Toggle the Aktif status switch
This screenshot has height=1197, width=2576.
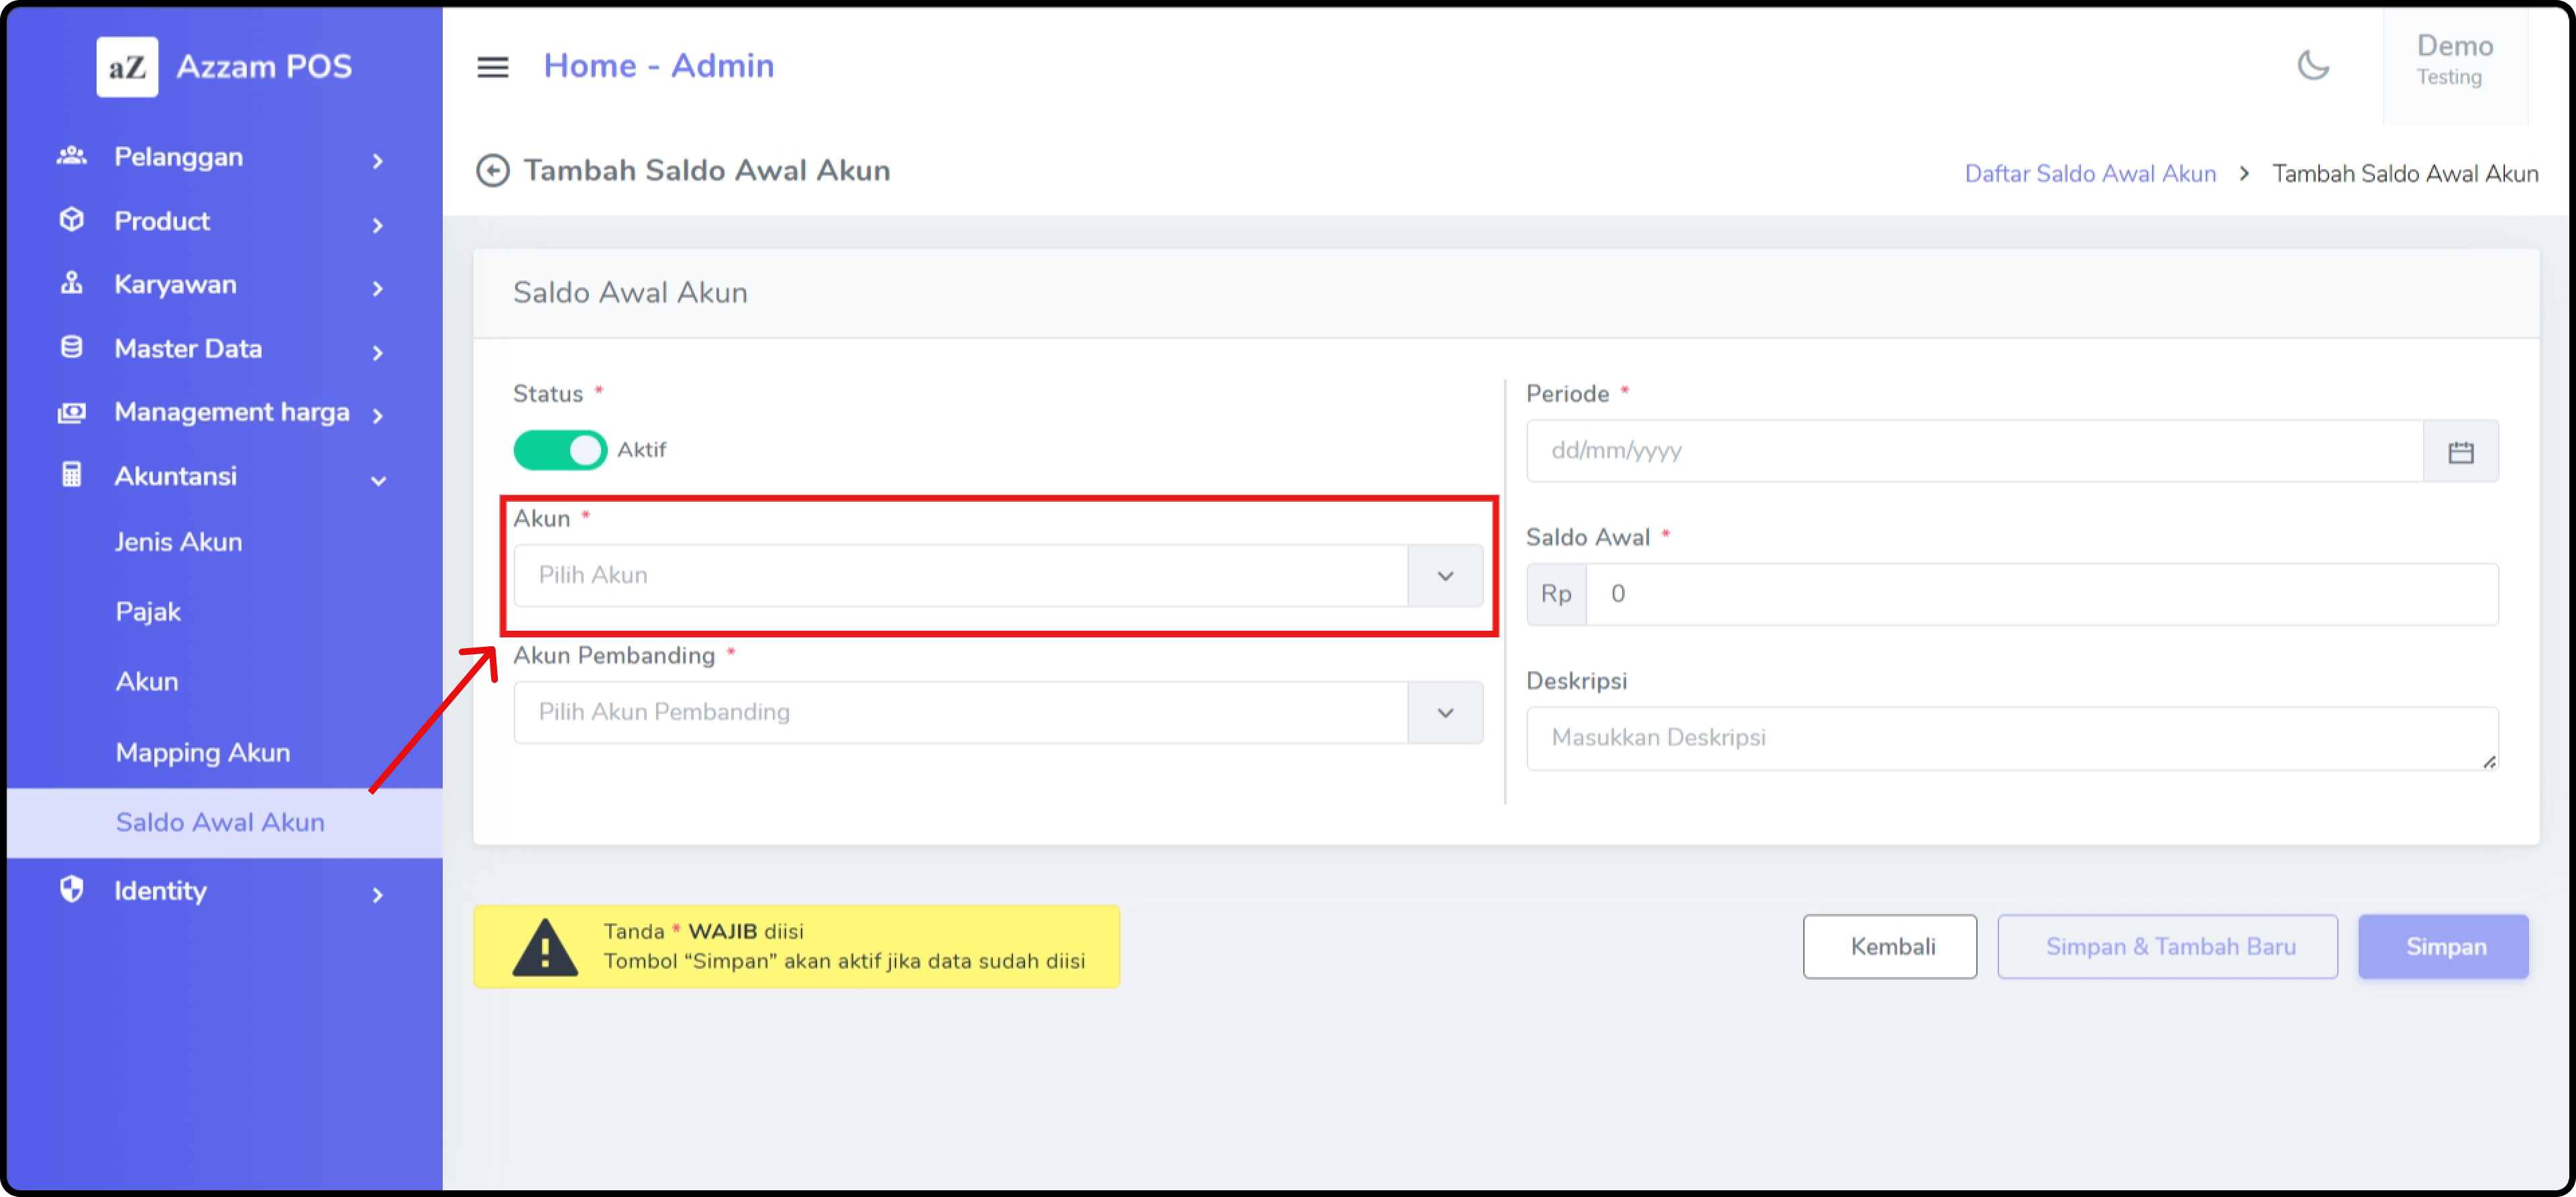pyautogui.click(x=560, y=450)
